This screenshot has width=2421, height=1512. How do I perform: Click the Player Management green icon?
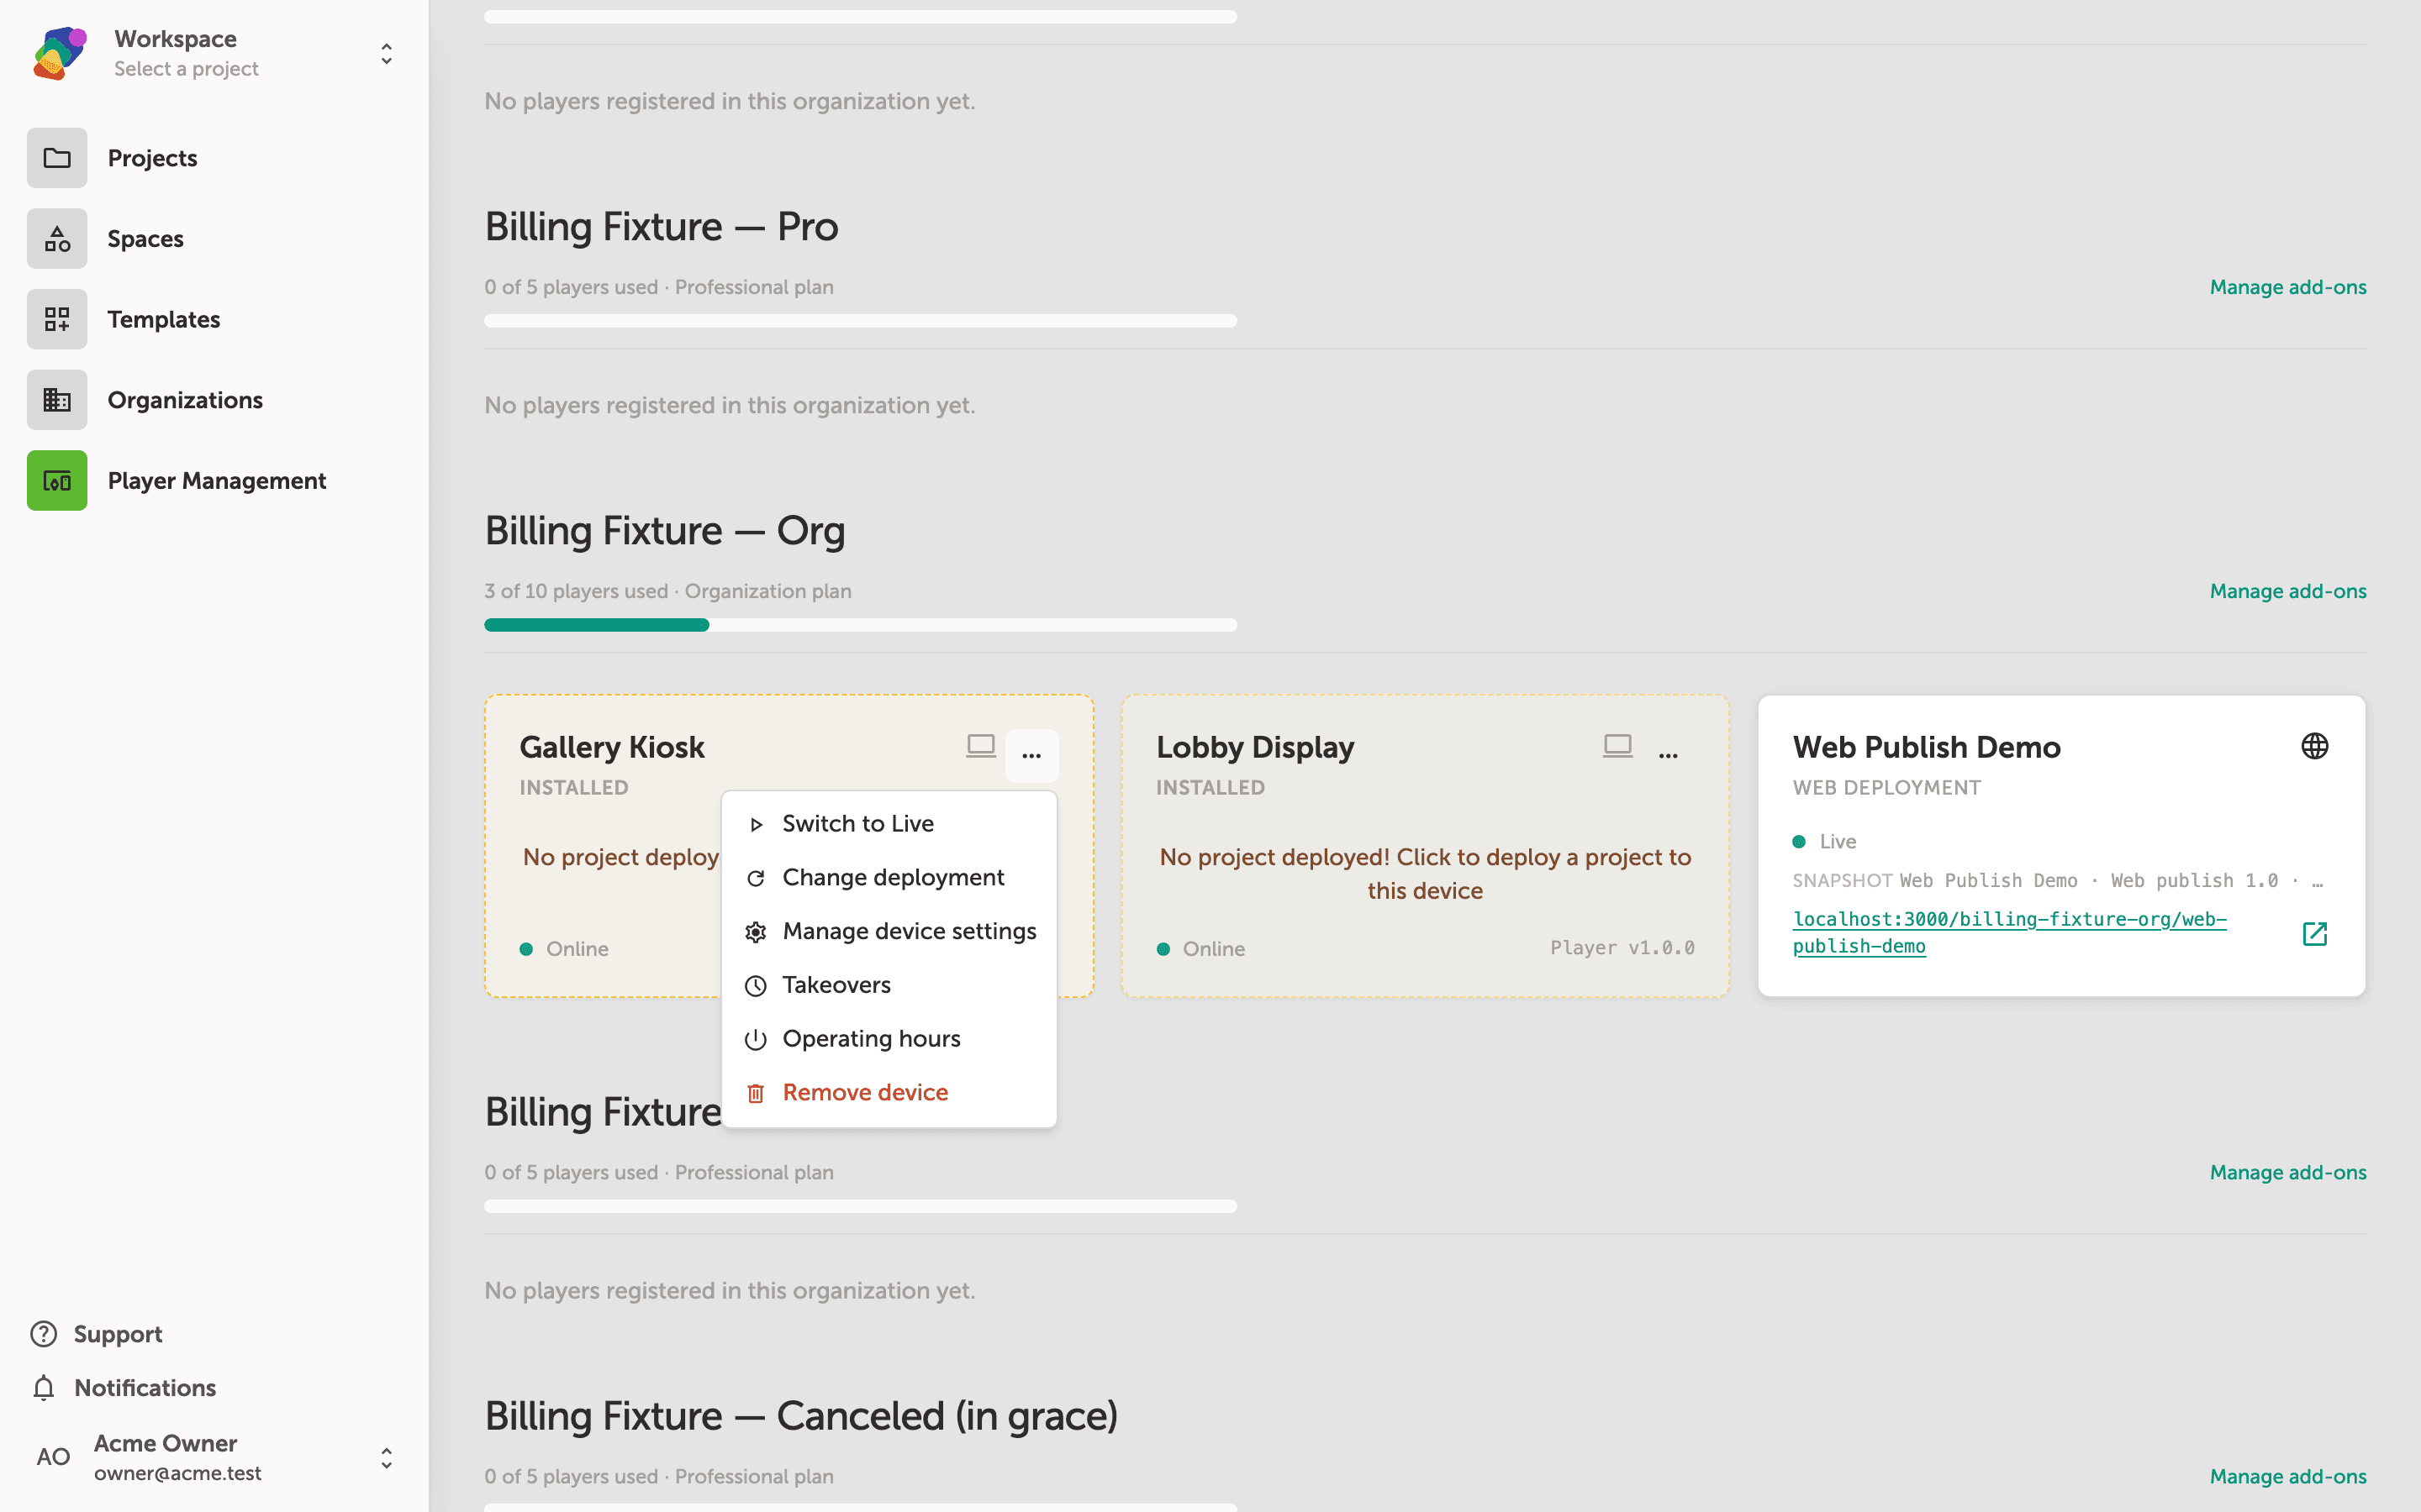[x=57, y=481]
